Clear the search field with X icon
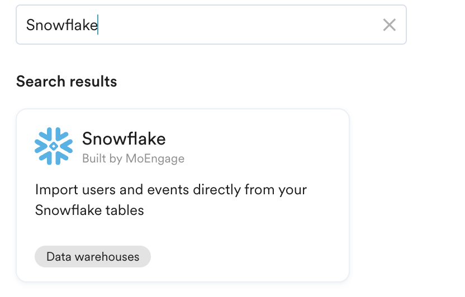 click(389, 25)
